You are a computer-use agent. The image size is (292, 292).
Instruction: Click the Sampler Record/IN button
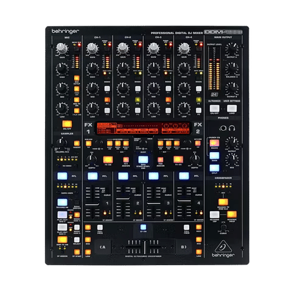[x=63, y=203]
